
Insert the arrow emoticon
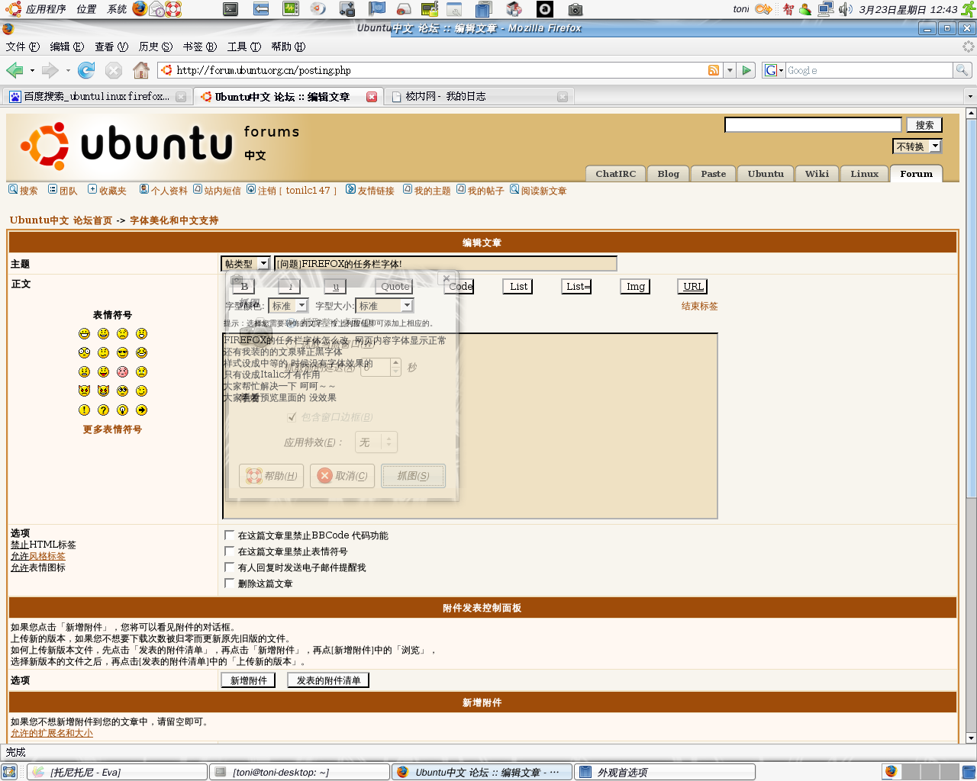point(141,410)
